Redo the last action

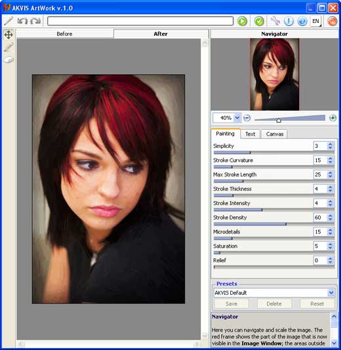[35, 21]
